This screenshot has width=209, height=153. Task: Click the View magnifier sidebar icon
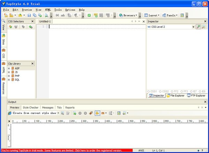click(x=3, y=21)
